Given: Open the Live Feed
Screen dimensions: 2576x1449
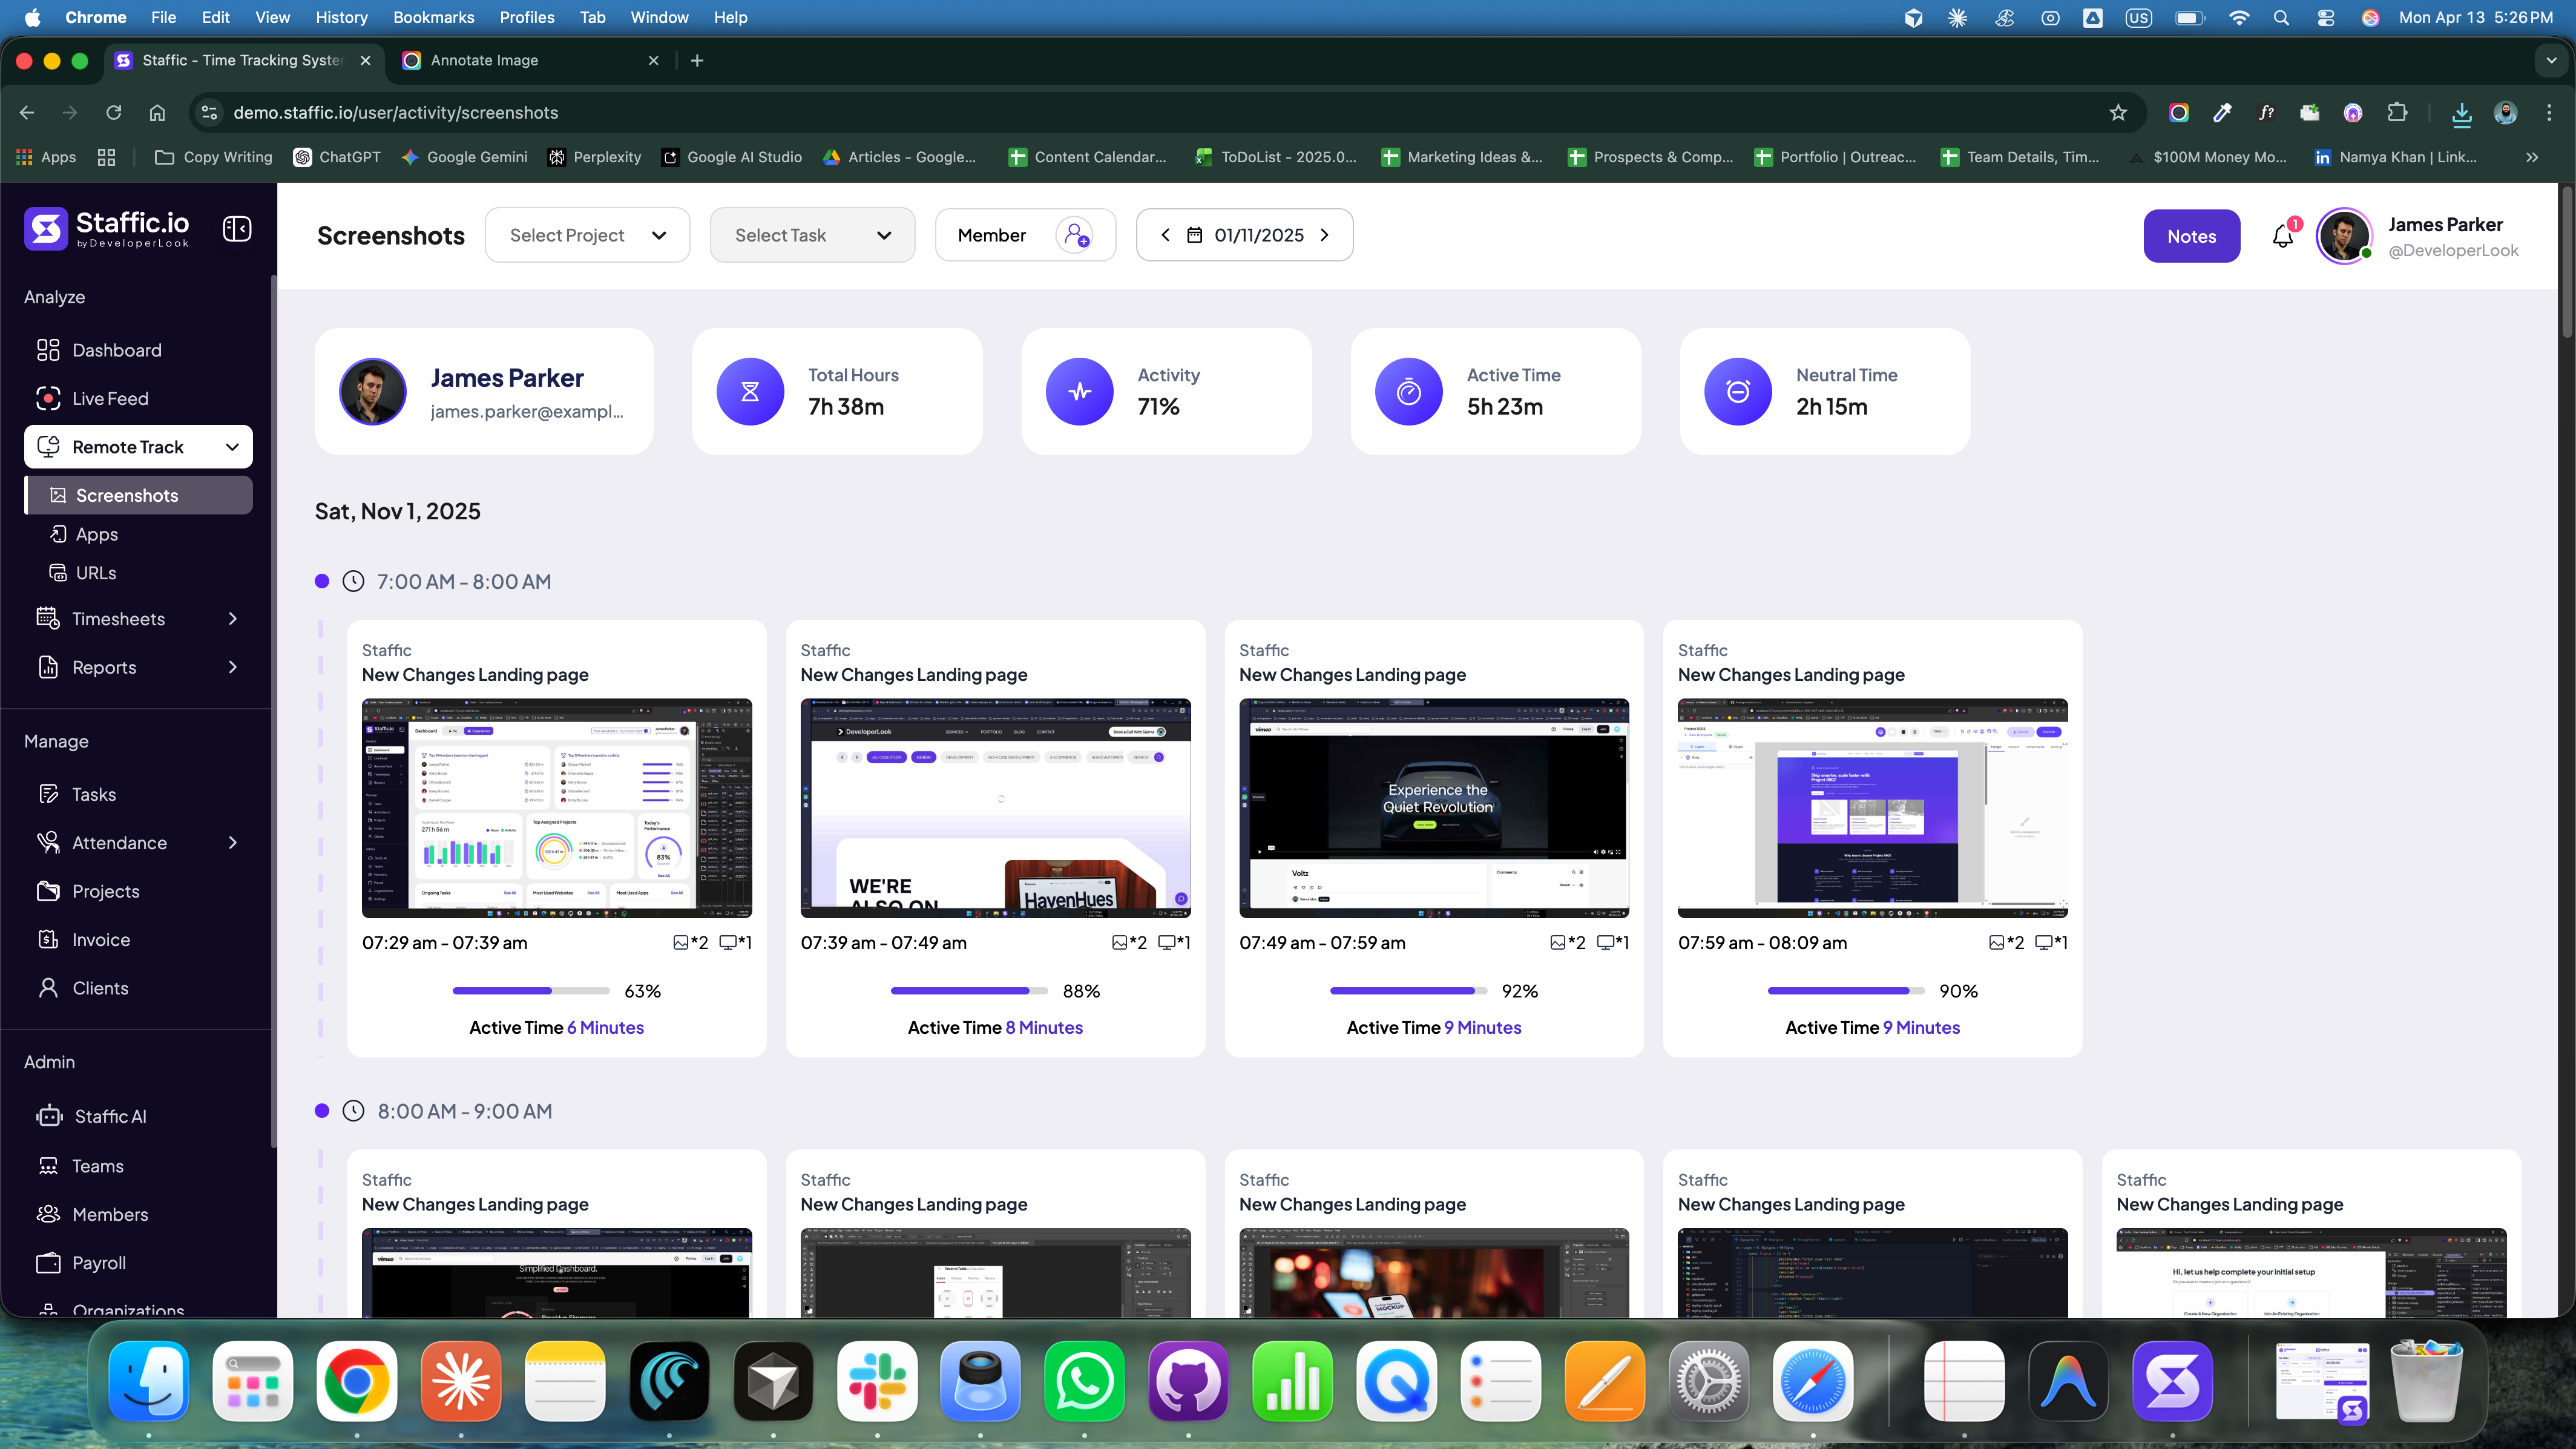Looking at the screenshot, I should [110, 398].
